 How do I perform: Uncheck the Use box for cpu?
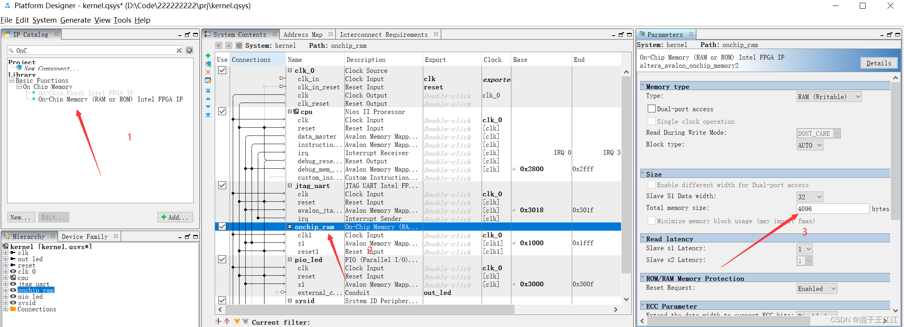click(222, 111)
